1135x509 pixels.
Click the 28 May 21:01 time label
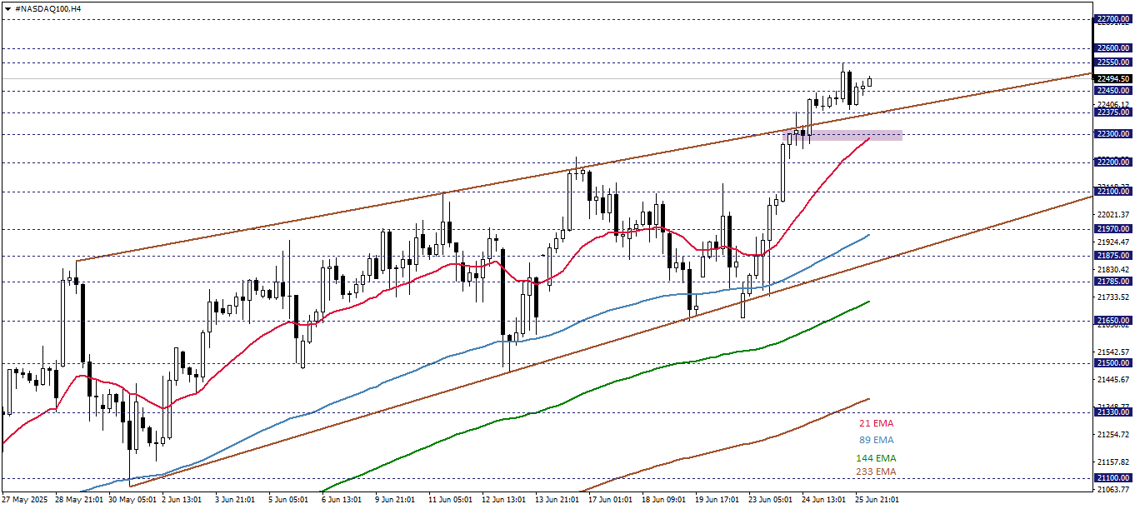[79, 500]
